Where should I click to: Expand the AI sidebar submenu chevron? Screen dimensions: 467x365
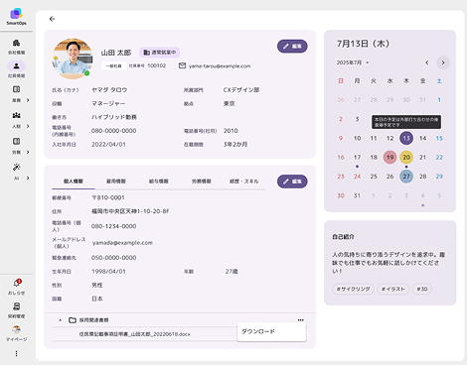(28, 179)
